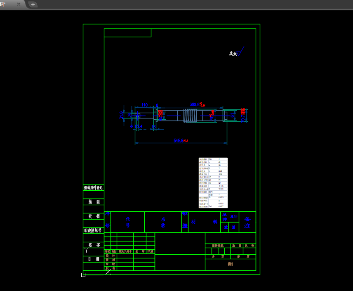
Task: Click the part name text in title block
Action: [x=230, y=264]
